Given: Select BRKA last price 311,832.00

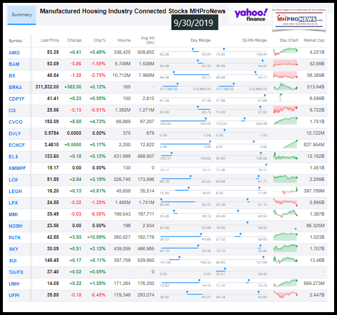Looking at the screenshot, I should tap(47, 87).
